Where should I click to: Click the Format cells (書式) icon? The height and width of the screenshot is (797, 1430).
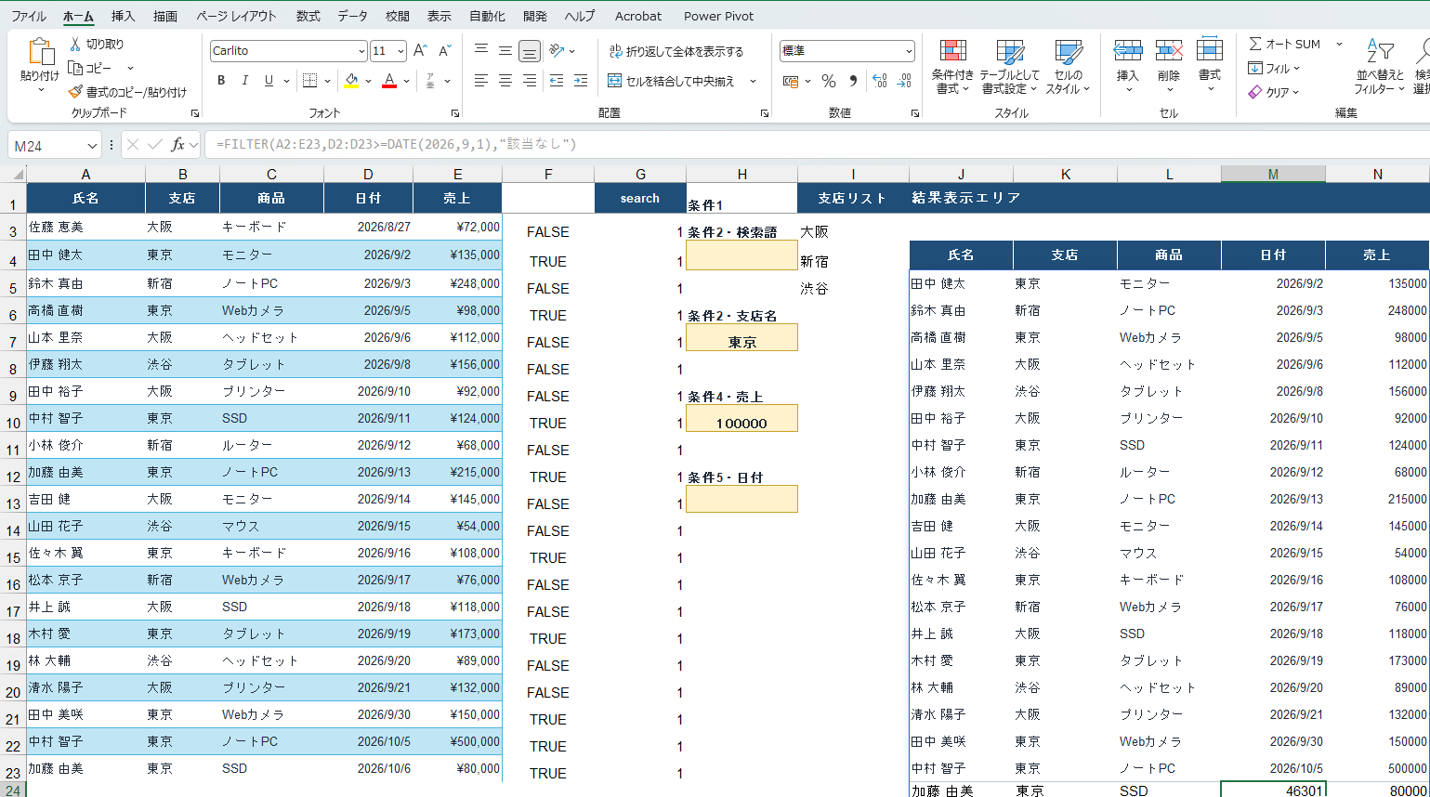click(x=1209, y=51)
